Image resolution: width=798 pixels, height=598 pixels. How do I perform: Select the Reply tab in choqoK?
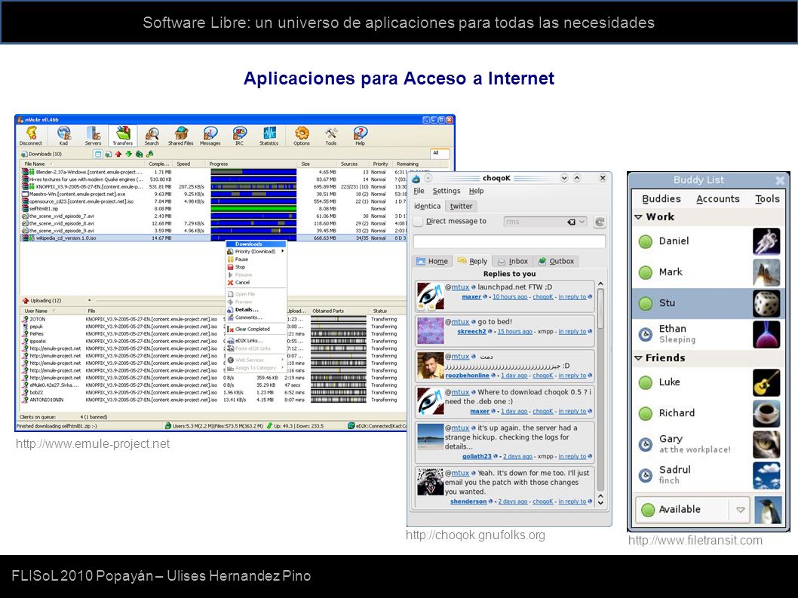click(x=472, y=261)
